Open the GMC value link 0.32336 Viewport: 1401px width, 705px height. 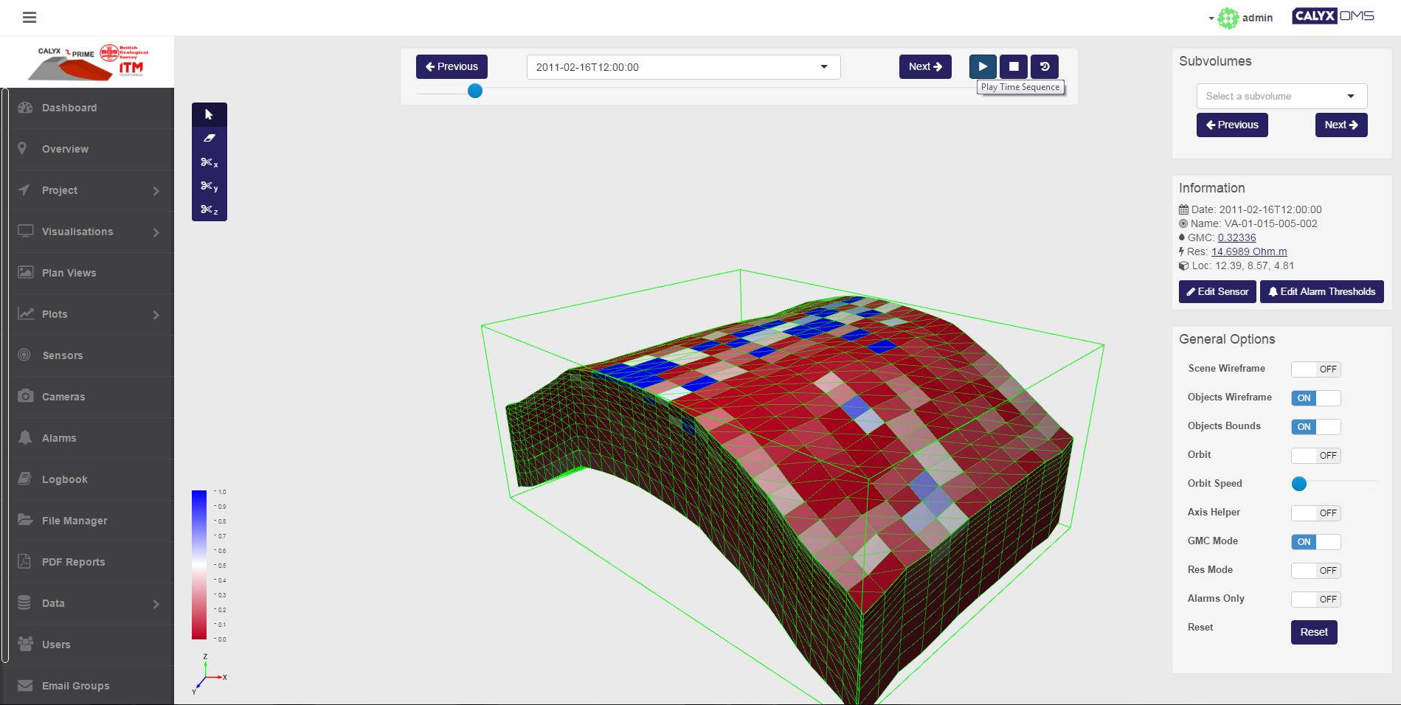(1236, 237)
